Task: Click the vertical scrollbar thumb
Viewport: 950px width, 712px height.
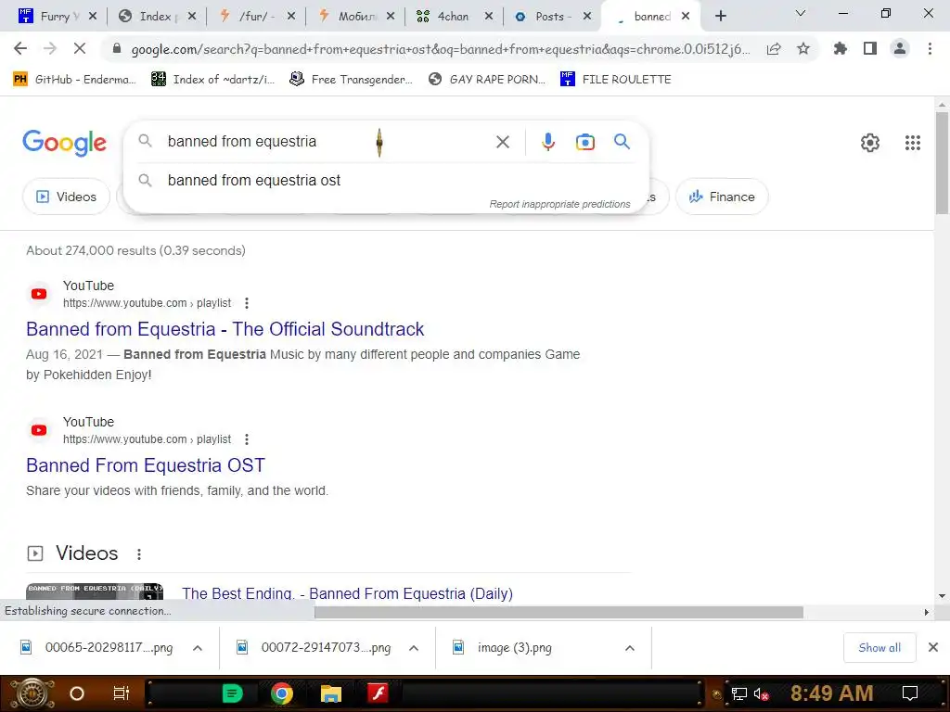Action: (942, 162)
